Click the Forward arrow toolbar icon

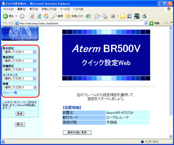(22, 16)
